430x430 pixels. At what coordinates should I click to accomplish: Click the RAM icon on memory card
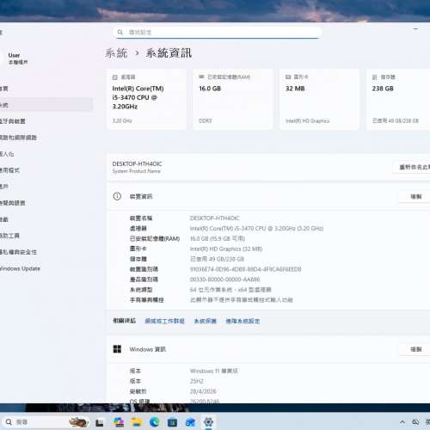pyautogui.click(x=201, y=77)
